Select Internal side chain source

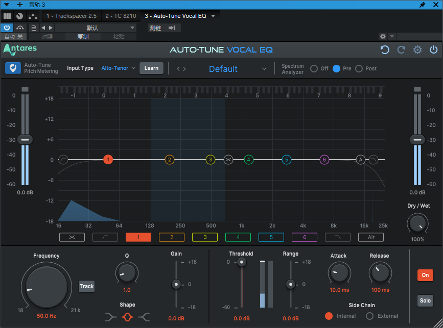(x=329, y=316)
